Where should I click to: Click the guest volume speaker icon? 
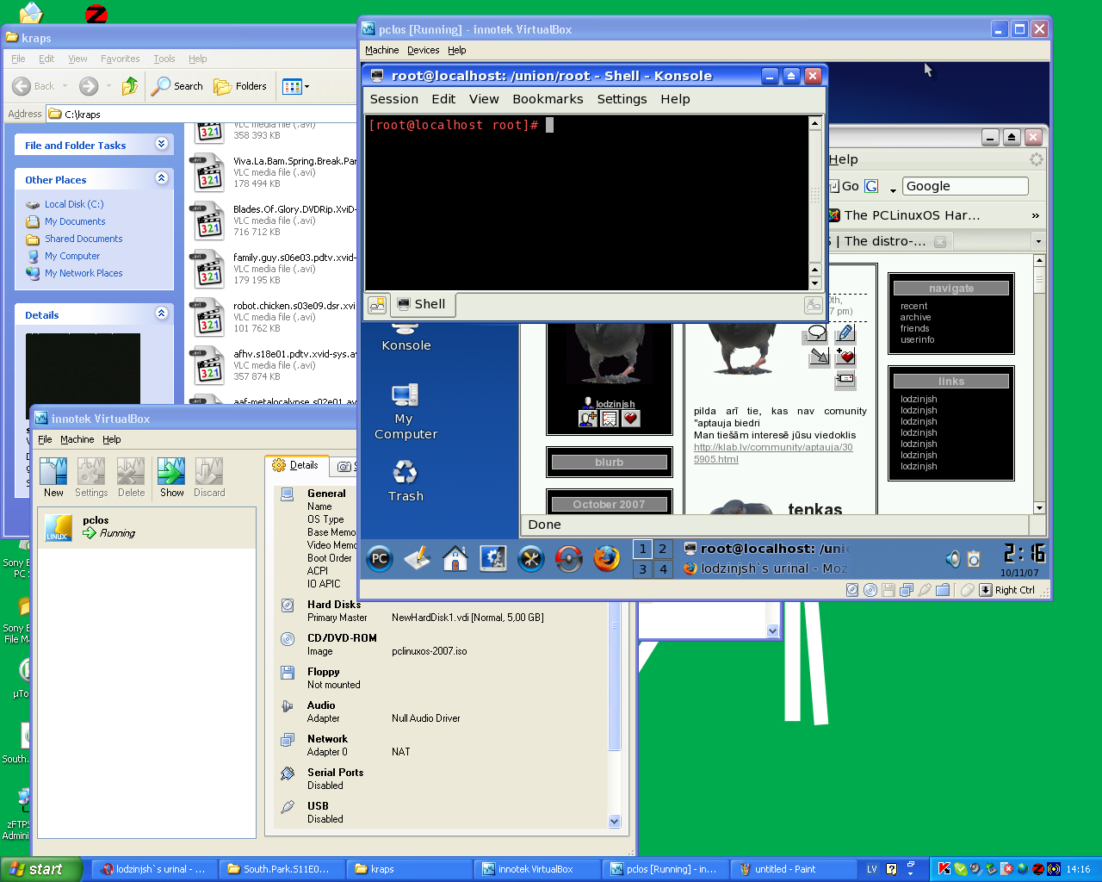[952, 559]
